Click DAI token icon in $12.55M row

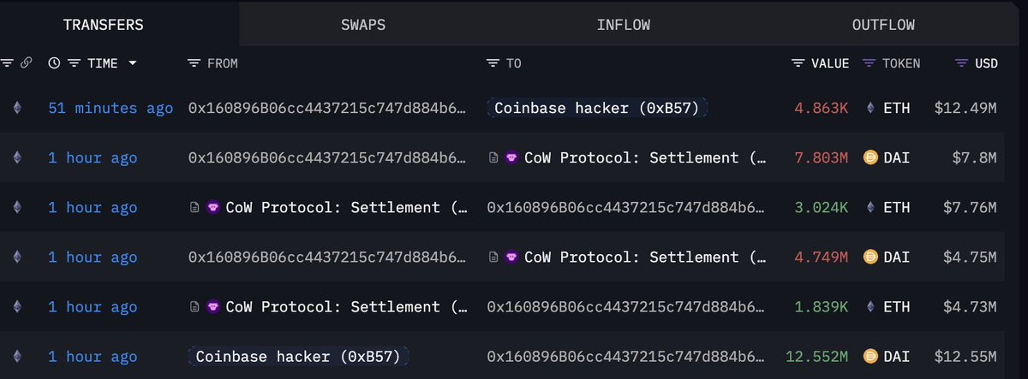(x=870, y=356)
